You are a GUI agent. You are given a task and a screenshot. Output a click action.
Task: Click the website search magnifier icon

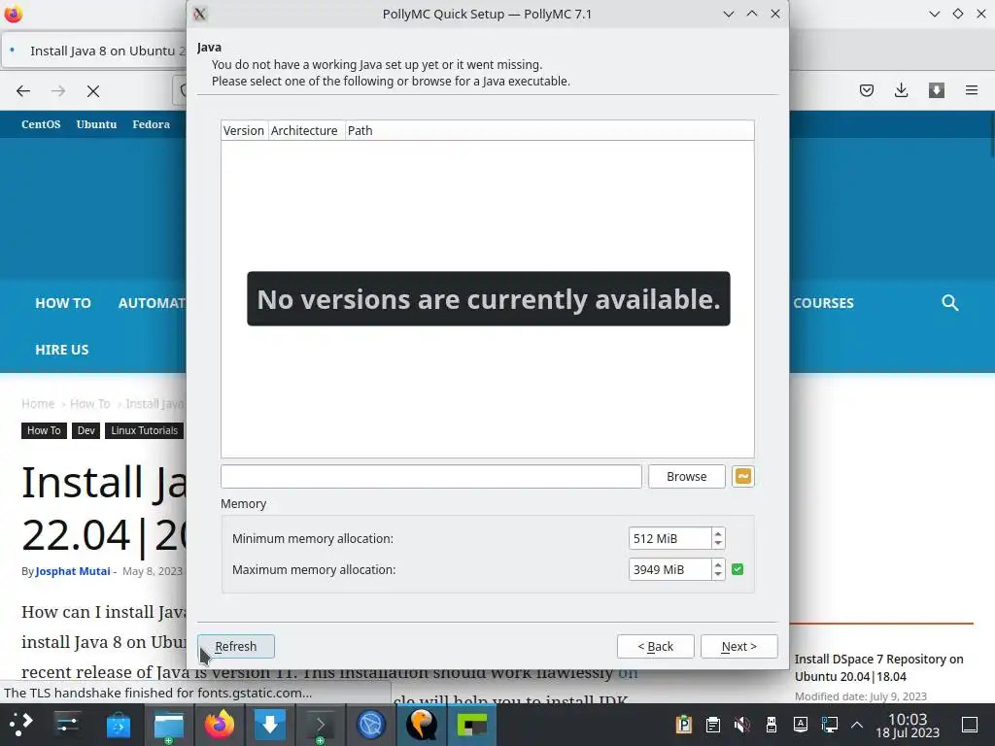(950, 303)
